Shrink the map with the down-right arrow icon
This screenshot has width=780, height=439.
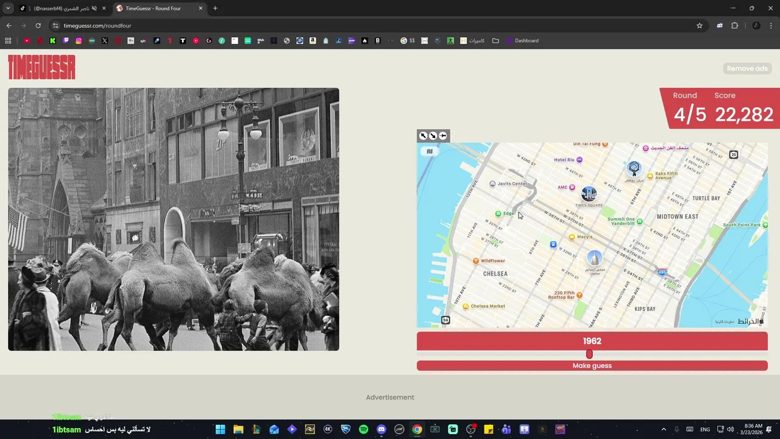(433, 136)
